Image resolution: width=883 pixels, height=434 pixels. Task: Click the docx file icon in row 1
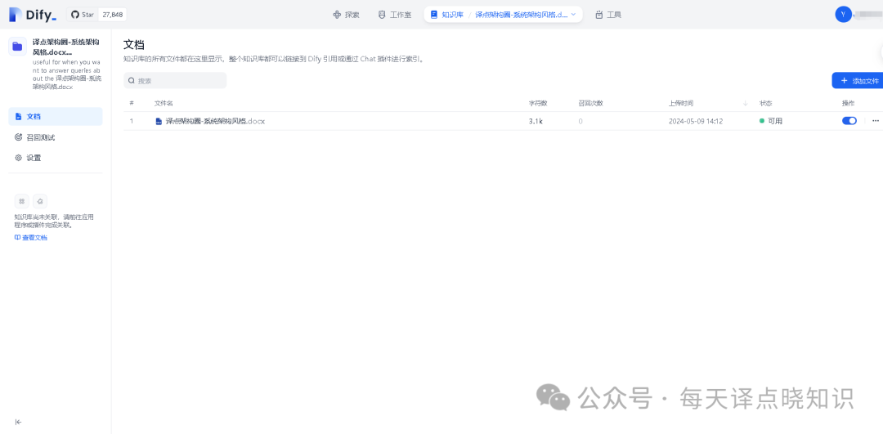click(159, 121)
